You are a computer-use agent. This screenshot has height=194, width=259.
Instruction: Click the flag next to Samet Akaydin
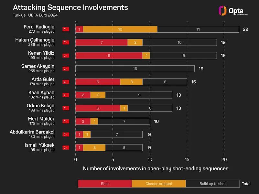(66, 69)
